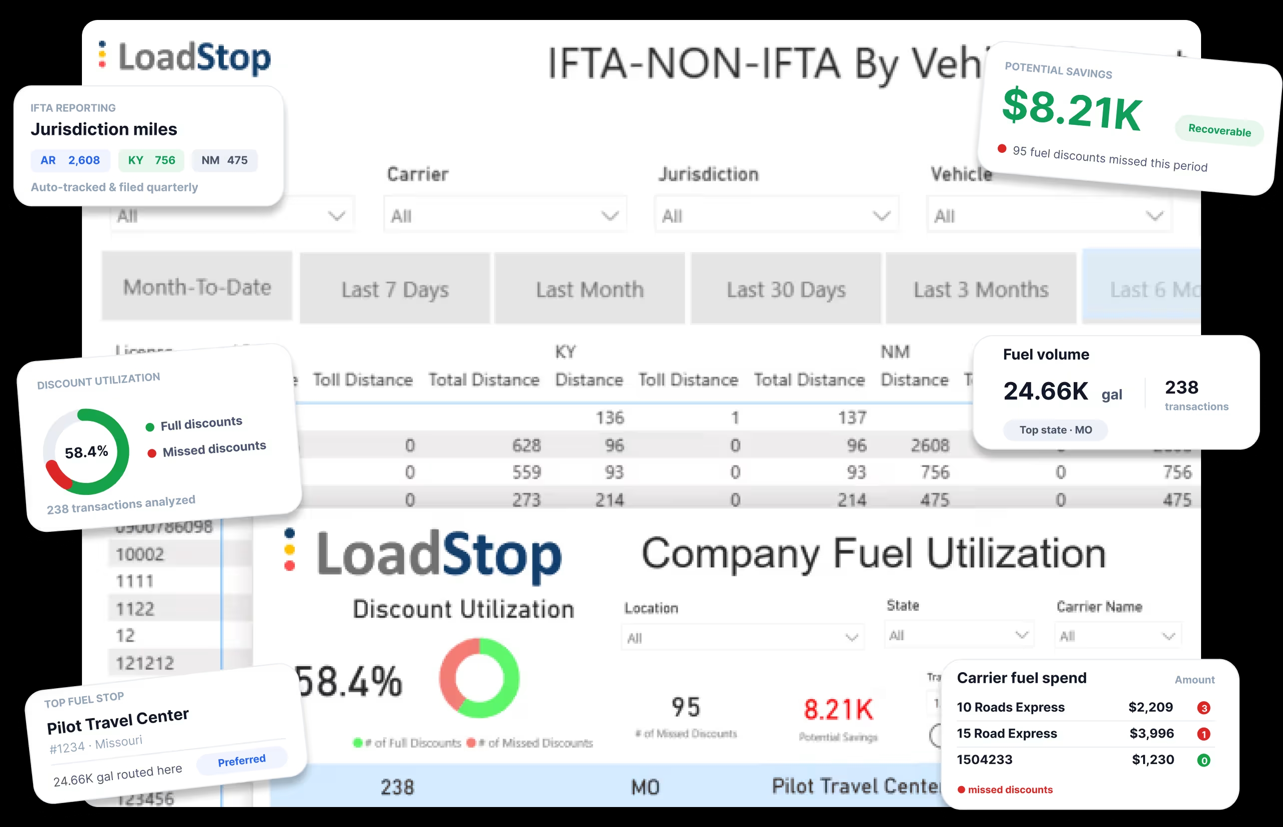The image size is (1283, 827).
Task: Select the Last 3 Months tab
Action: pos(981,288)
